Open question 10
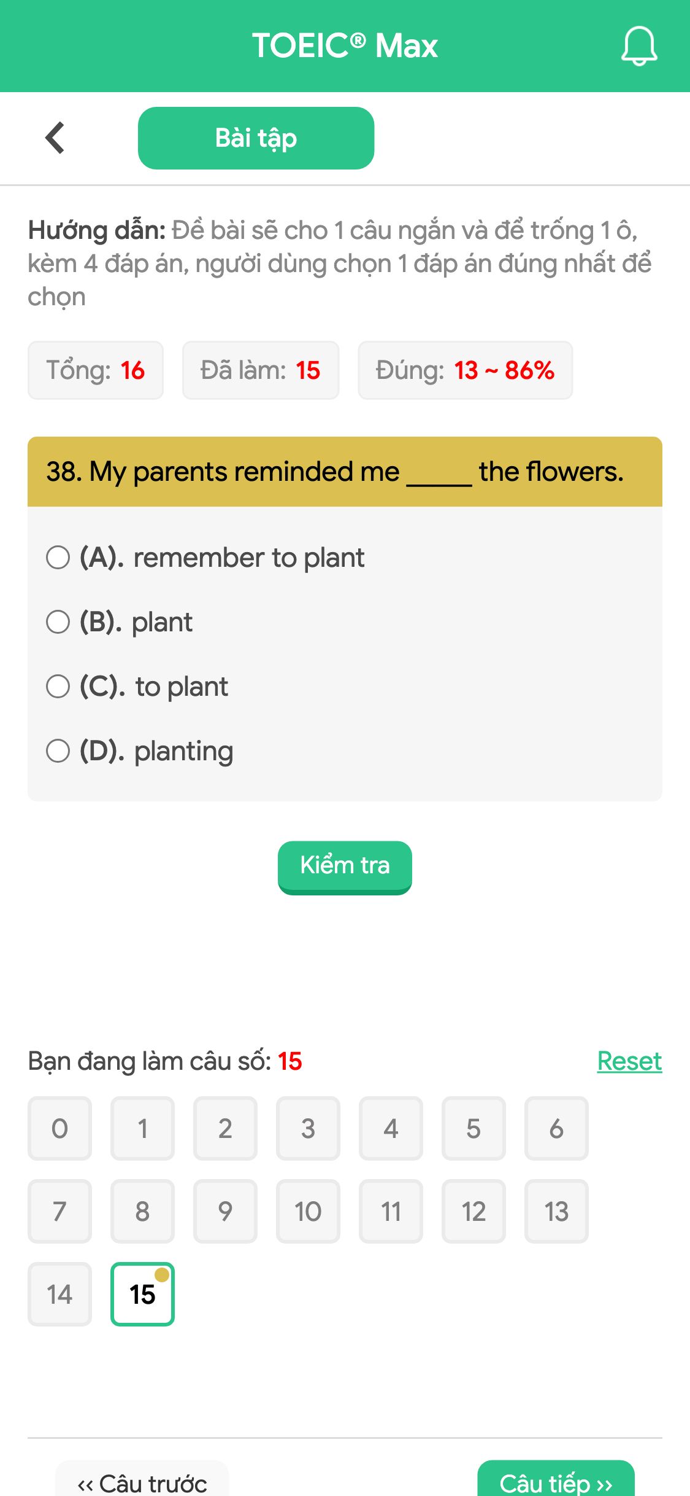The width and height of the screenshot is (690, 1496). (308, 1211)
